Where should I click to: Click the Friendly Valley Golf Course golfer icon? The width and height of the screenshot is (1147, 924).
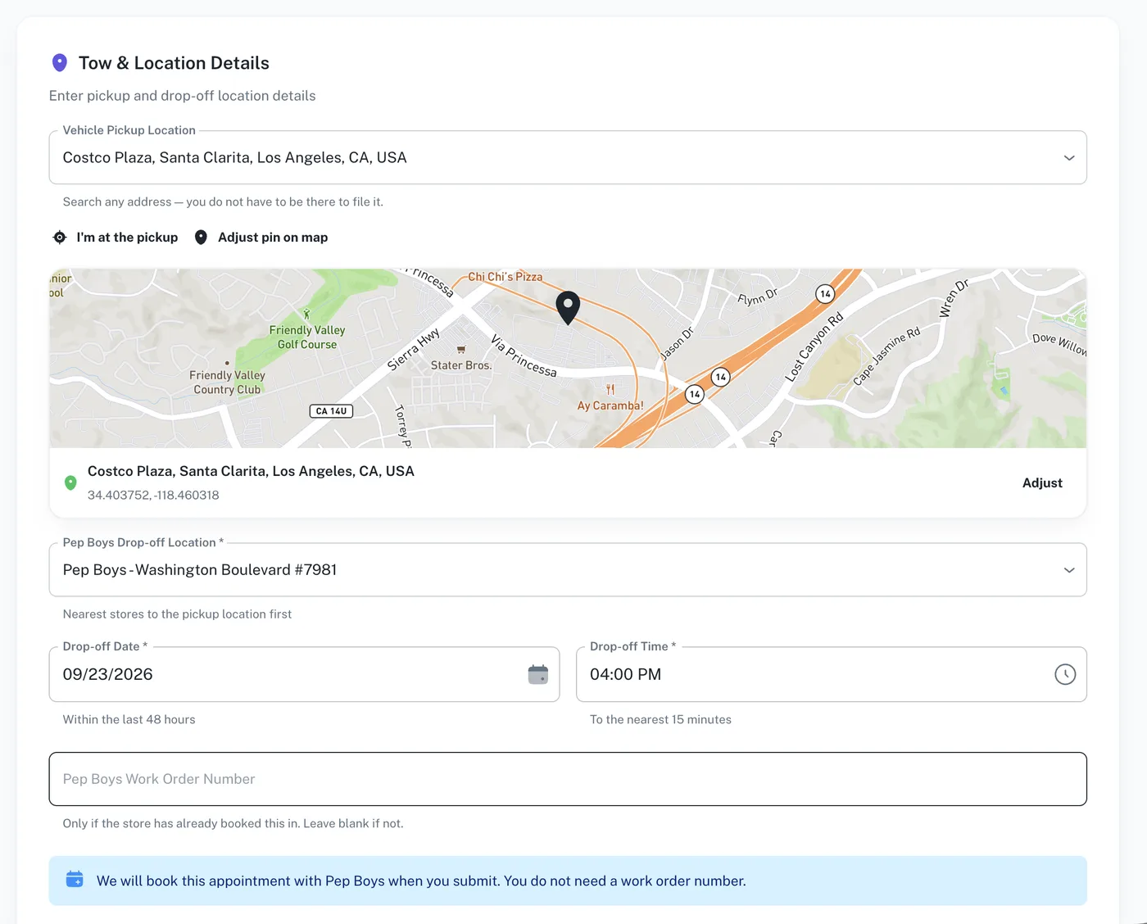307,314
